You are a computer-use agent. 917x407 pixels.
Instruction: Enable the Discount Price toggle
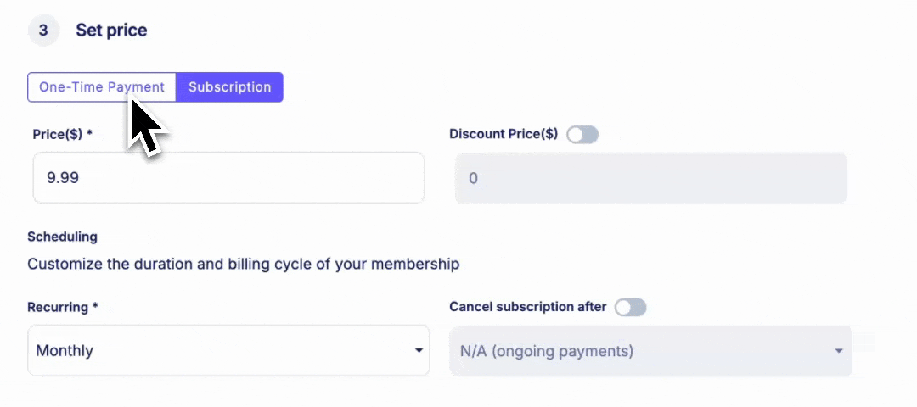[582, 134]
